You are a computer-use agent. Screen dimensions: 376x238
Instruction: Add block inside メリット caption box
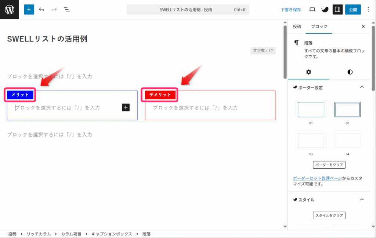[126, 107]
